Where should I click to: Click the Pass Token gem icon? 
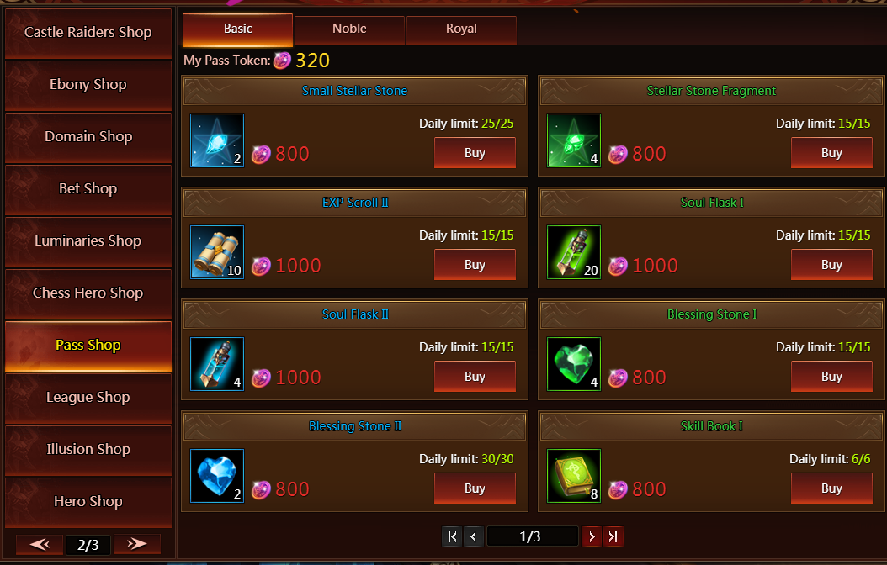pyautogui.click(x=282, y=61)
